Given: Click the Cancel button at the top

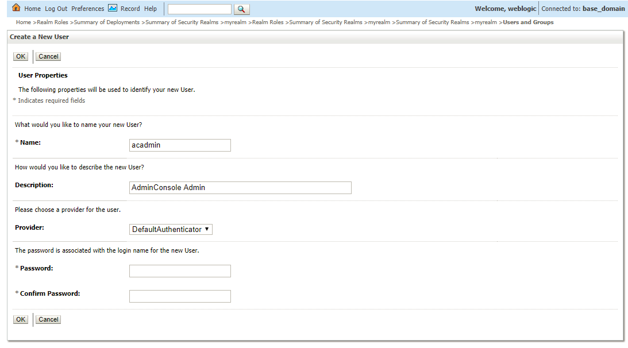Looking at the screenshot, I should tap(48, 56).
